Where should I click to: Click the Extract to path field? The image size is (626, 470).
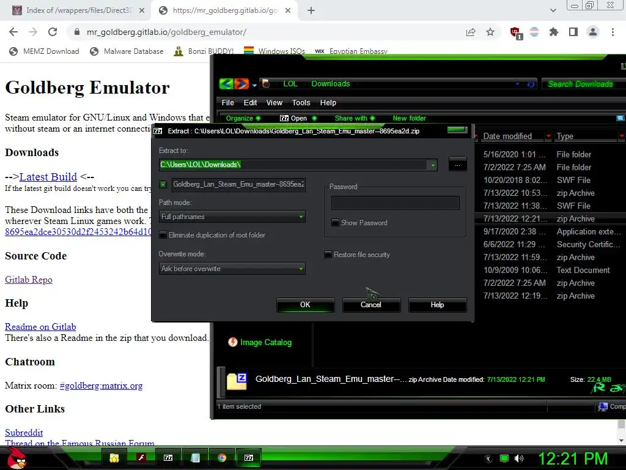tap(293, 165)
